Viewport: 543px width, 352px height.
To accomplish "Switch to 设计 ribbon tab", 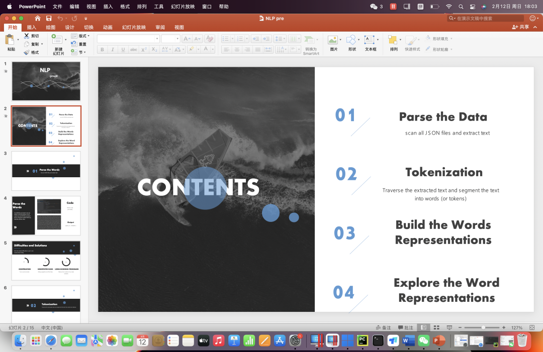I will (69, 27).
